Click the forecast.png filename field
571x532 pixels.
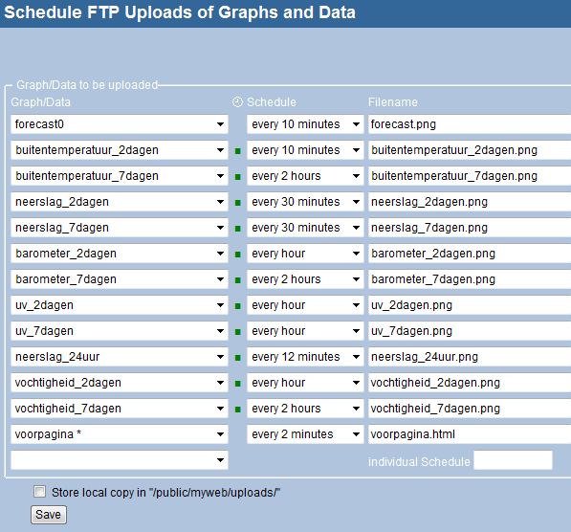470,124
